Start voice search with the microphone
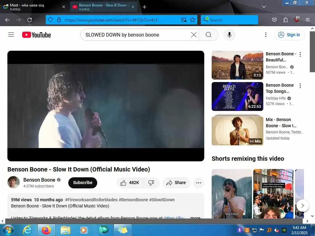This screenshot has height=236, width=315. pyautogui.click(x=229, y=35)
